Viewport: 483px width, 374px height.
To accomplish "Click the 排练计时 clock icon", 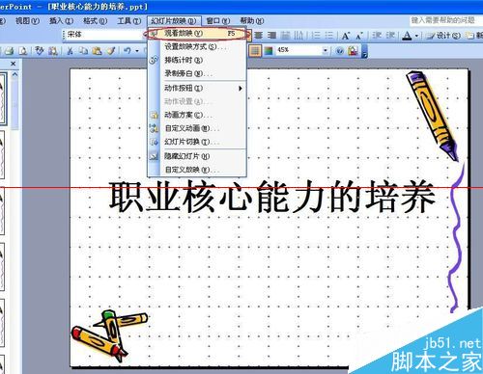I will click(155, 60).
